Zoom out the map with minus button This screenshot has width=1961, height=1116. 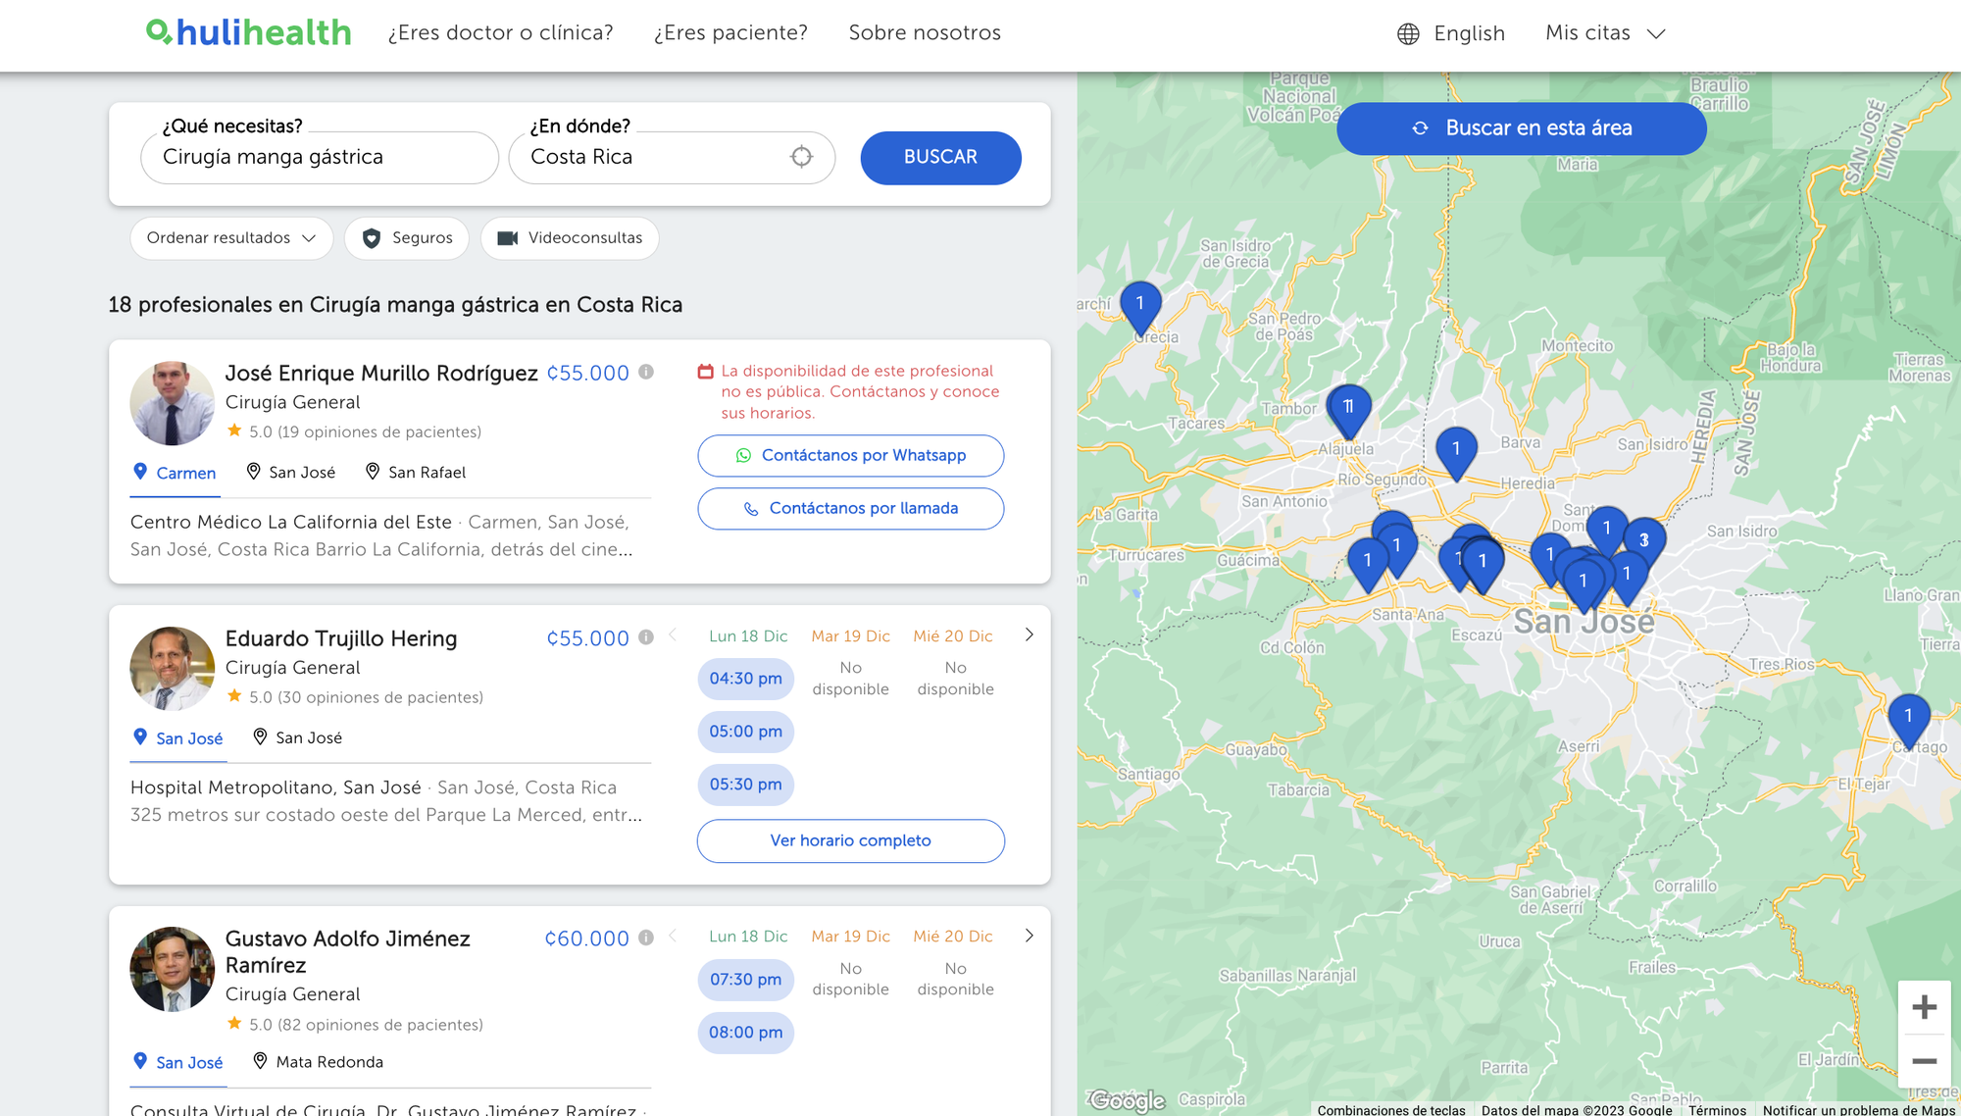[1924, 1061]
